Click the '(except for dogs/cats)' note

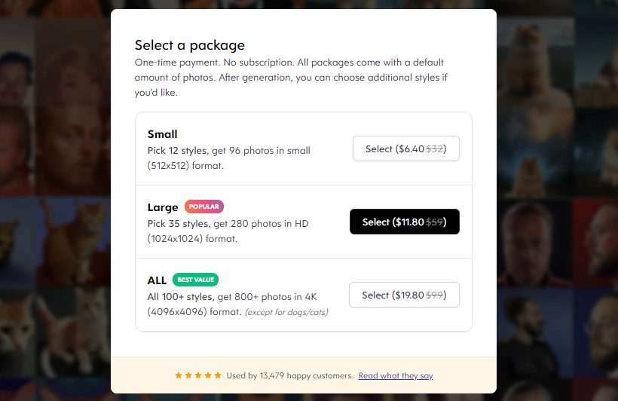tap(286, 312)
